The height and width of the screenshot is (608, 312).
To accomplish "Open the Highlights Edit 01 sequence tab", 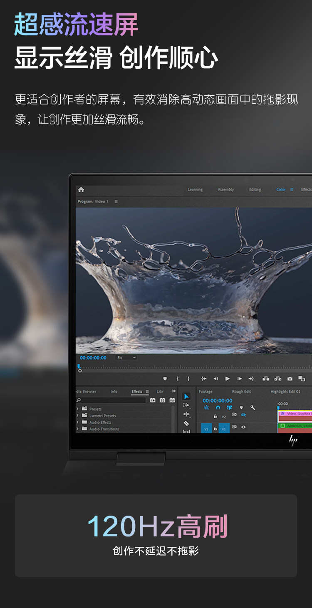I will point(285,392).
